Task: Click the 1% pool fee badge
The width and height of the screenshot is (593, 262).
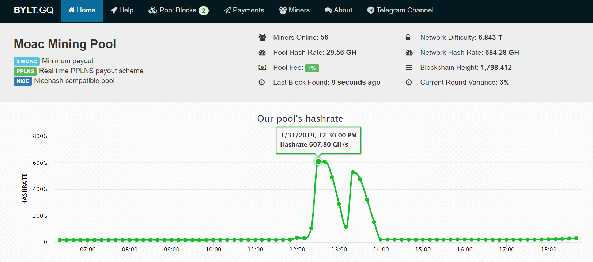Action: pyautogui.click(x=312, y=68)
